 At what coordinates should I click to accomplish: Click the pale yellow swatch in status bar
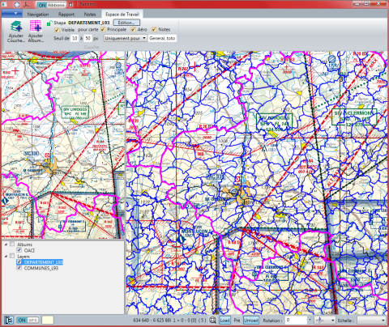point(48,321)
